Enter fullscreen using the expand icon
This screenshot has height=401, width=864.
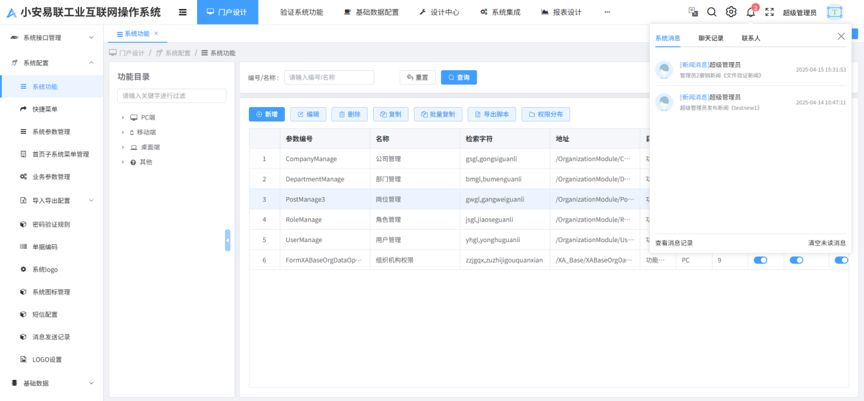(770, 12)
